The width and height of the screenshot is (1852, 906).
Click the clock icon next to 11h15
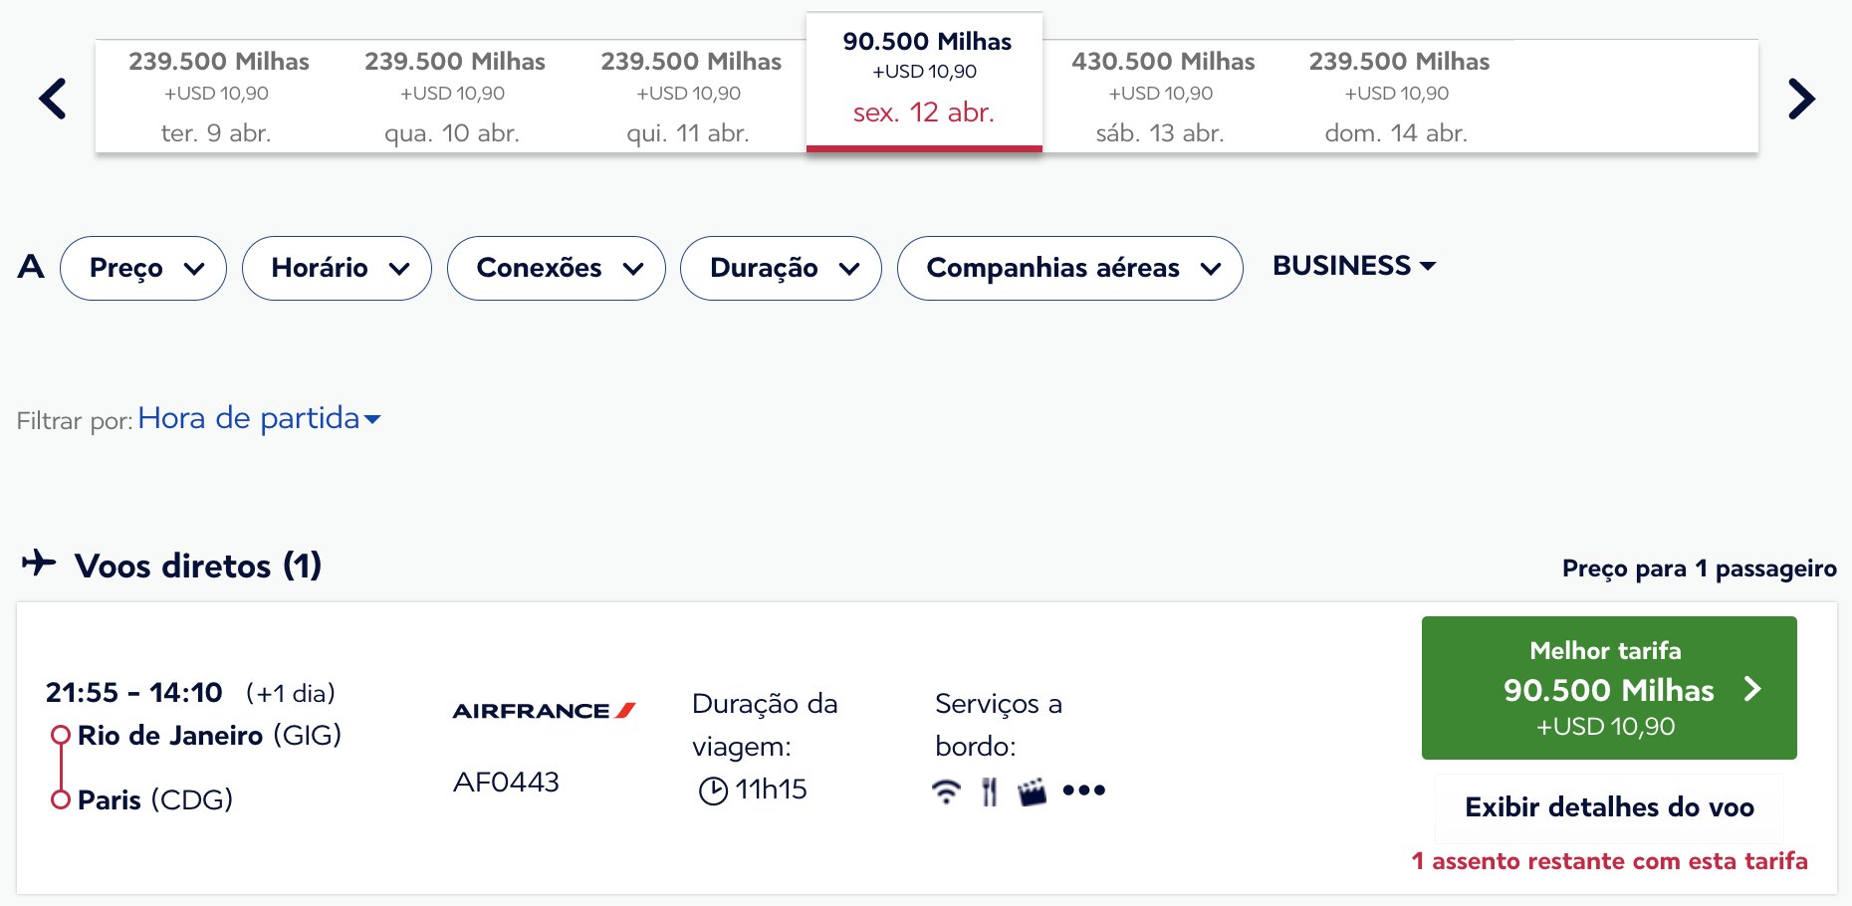[x=713, y=791]
